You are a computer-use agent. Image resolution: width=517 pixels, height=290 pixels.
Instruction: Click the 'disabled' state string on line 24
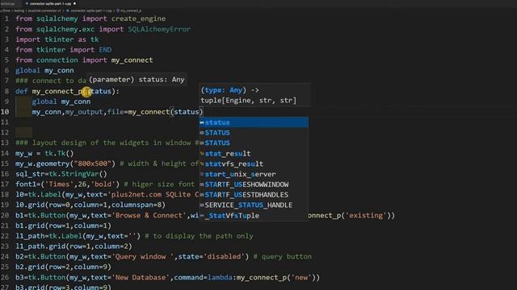click(x=225, y=256)
